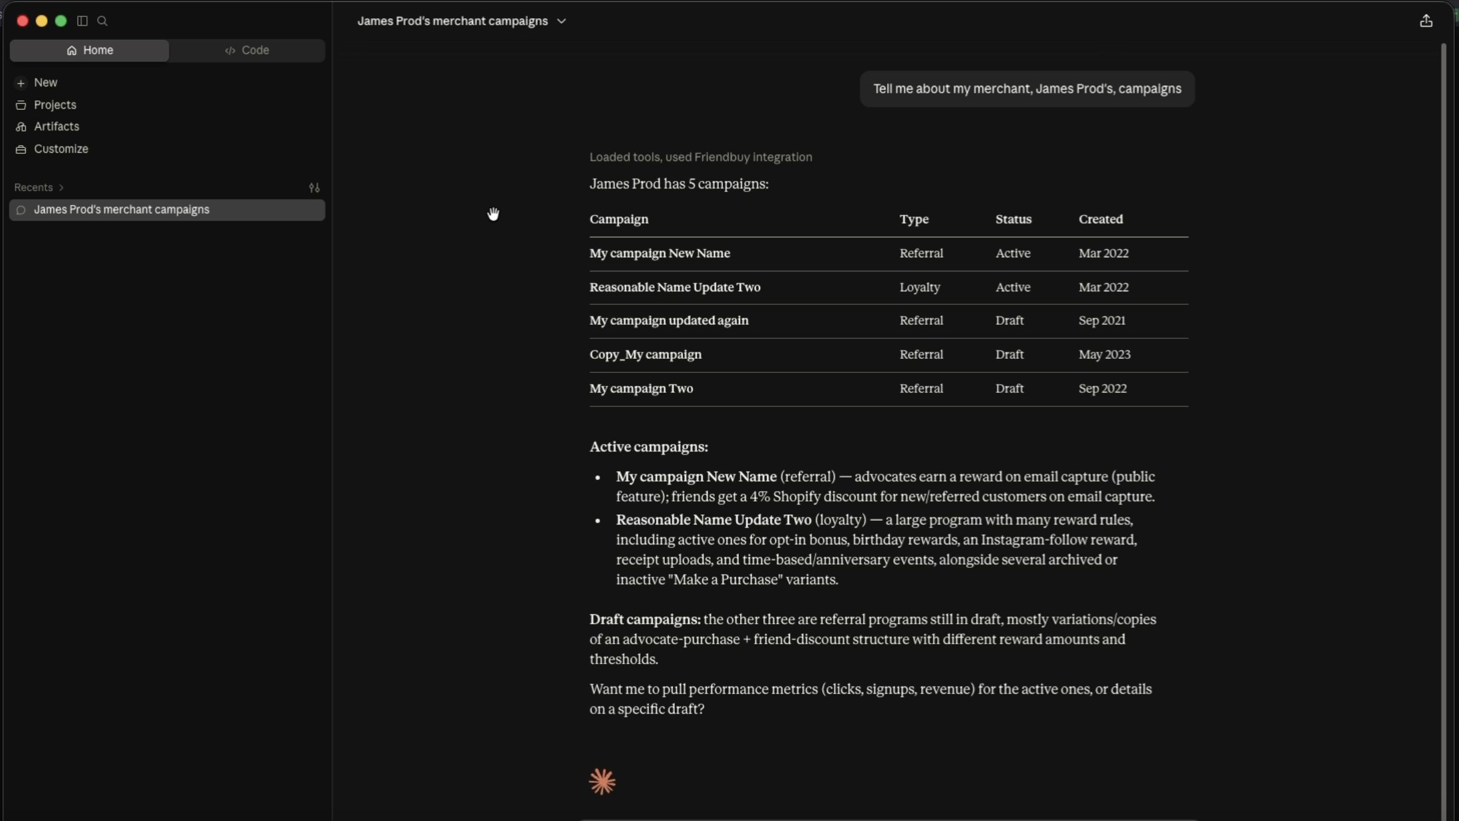Expand the Recents section chevron

61,187
